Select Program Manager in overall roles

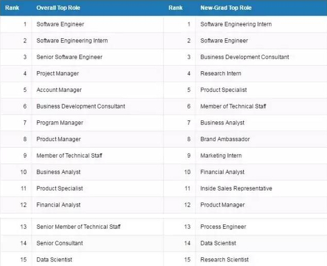[x=60, y=123]
